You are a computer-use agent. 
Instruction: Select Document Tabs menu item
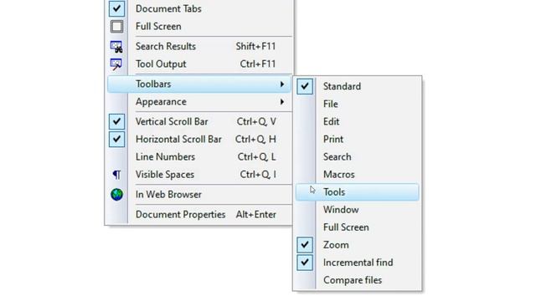coord(199,8)
